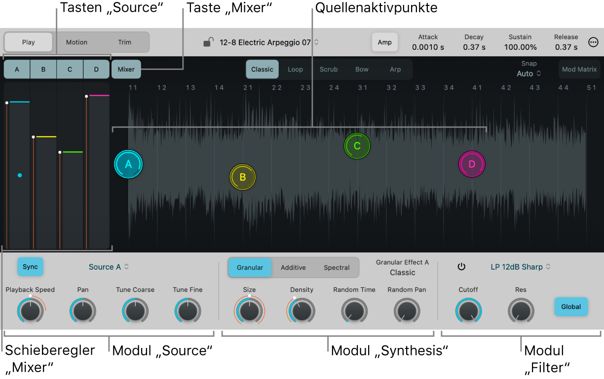Click the lock icon beside the preset name

tap(208, 42)
